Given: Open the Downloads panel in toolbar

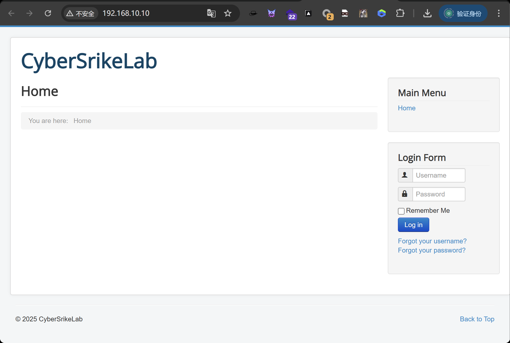Looking at the screenshot, I should (x=427, y=13).
